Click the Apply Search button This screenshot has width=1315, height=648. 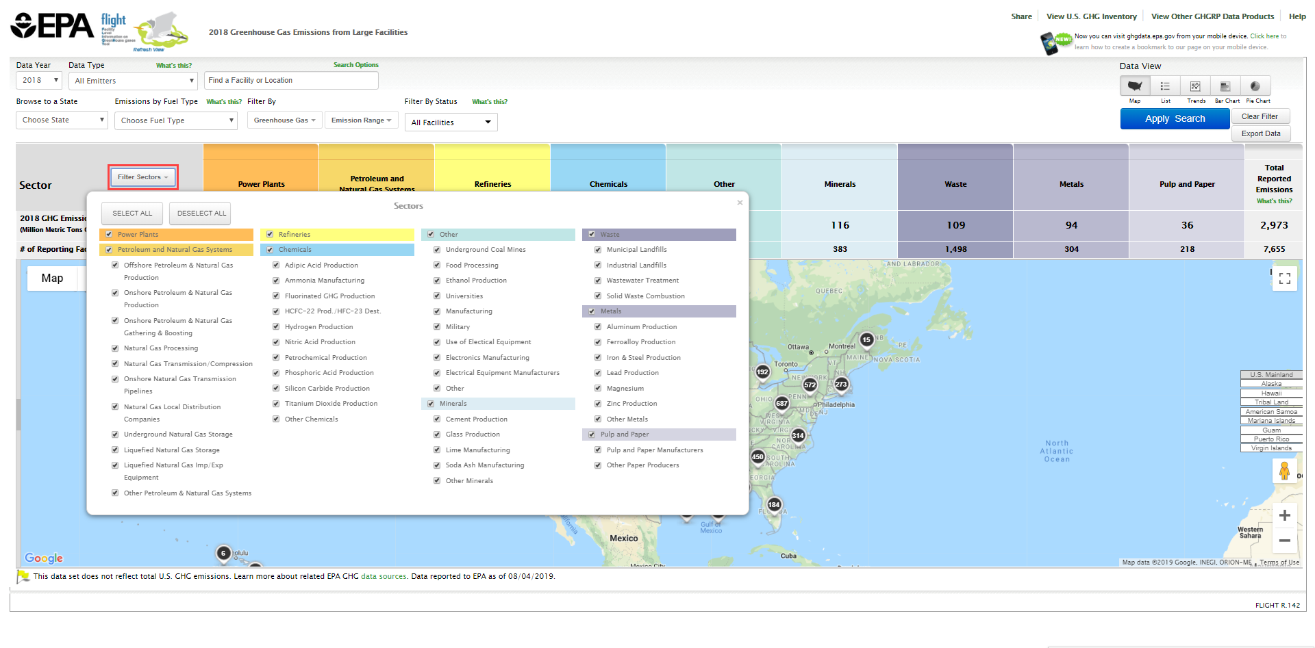point(1175,118)
